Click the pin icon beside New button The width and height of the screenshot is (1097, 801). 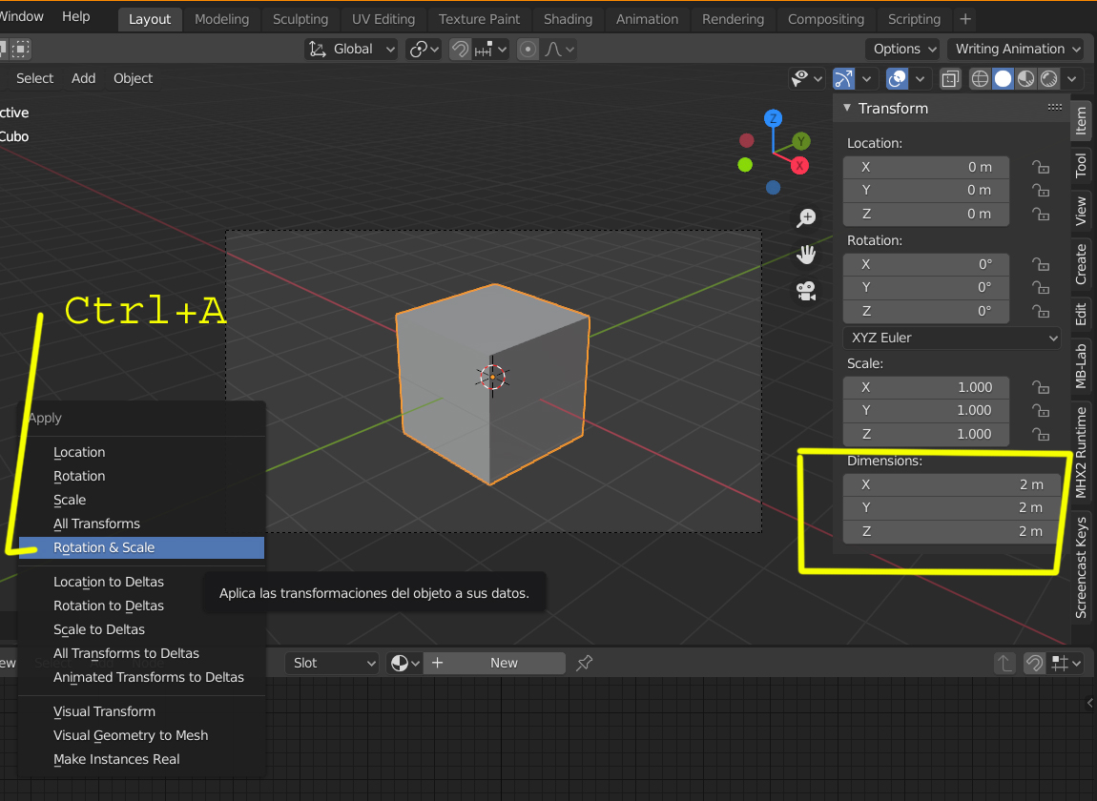tap(584, 663)
